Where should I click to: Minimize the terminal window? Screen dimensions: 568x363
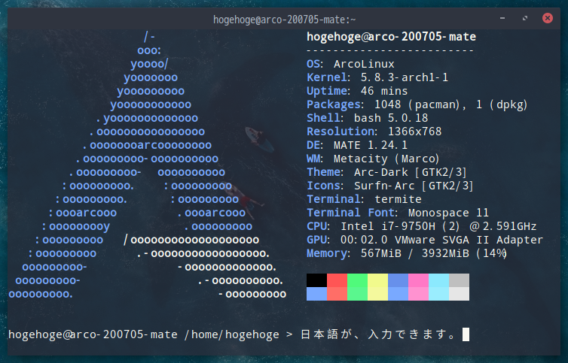pyautogui.click(x=502, y=18)
